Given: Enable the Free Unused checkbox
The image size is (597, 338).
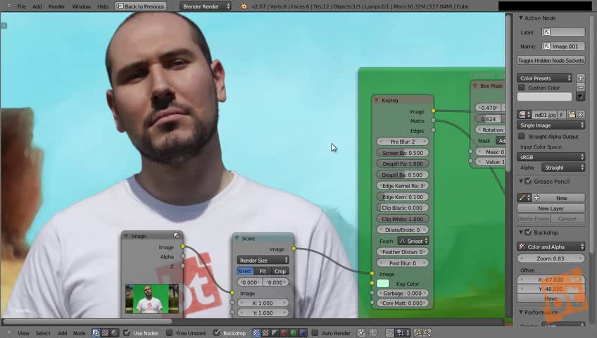Looking at the screenshot, I should tap(170, 332).
